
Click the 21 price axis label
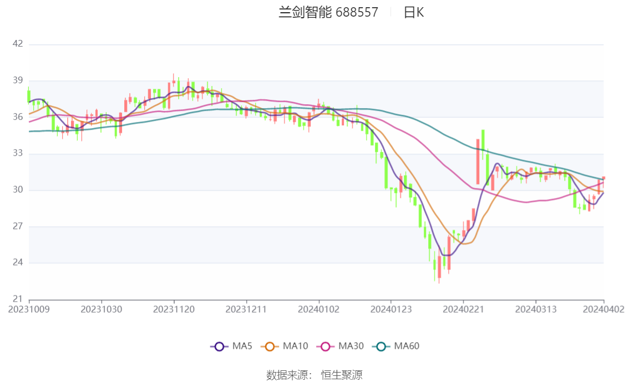(x=18, y=299)
